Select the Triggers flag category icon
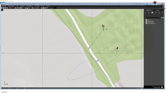The width and height of the screenshot is (166, 93). pos(152,13)
